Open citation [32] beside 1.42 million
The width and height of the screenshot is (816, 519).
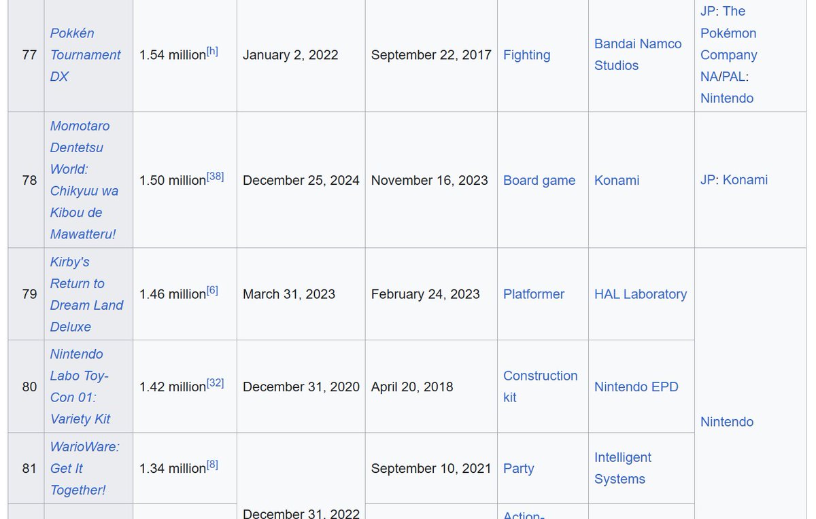pyautogui.click(x=215, y=383)
